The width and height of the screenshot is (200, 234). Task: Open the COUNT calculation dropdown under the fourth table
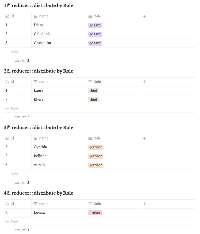click(x=22, y=230)
